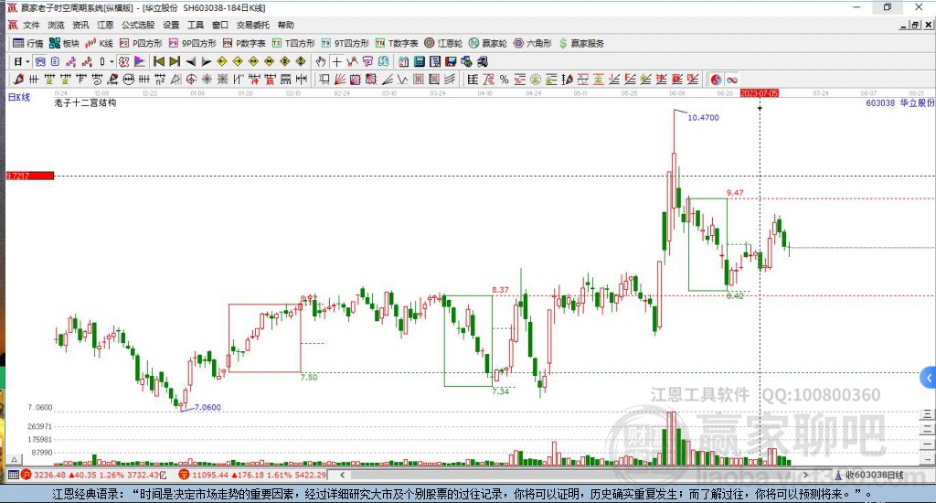Viewport: 936px width, 503px height.
Task: Open the T四方形 tool
Action: coord(293,43)
